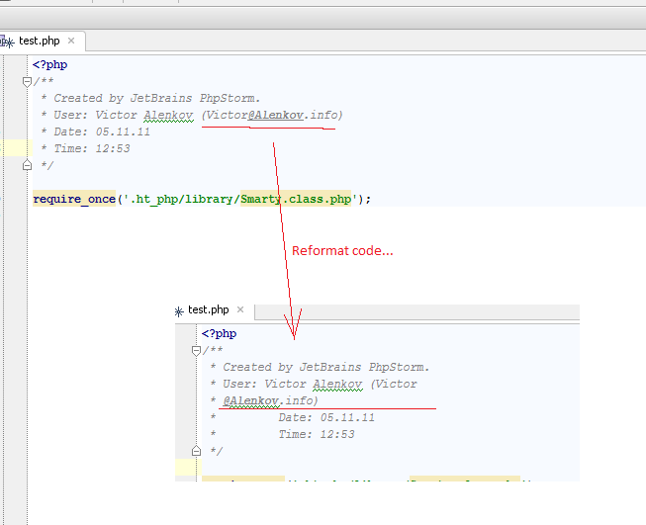Click 'Date: 05.11.11' in upper editor
Viewport: 646px width, 525px height.
point(102,131)
